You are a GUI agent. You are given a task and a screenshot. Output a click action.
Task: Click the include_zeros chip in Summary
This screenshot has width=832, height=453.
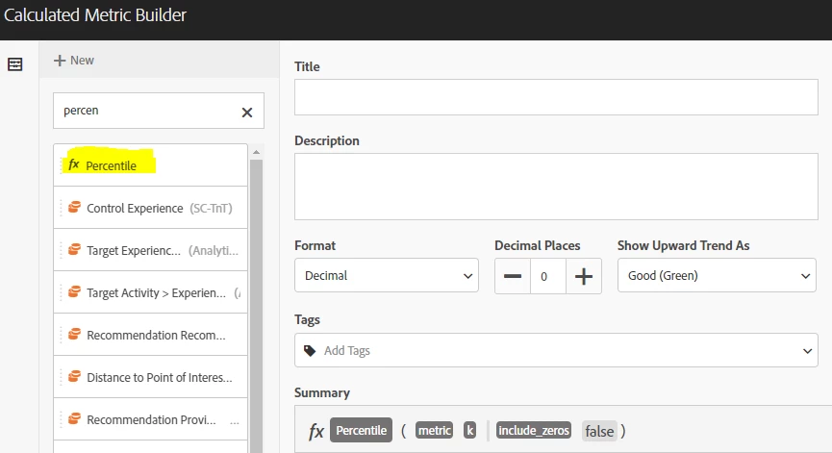534,430
